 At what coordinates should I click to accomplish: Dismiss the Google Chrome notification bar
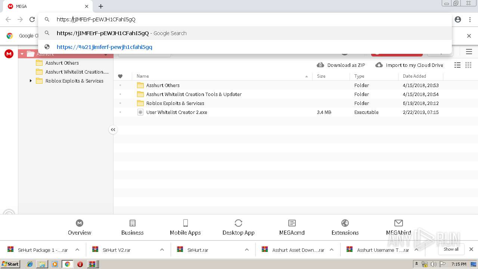coord(469,36)
